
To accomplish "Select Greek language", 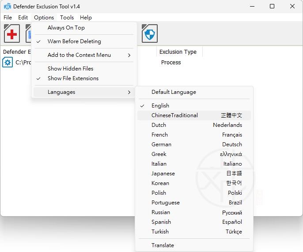I will click(x=194, y=154).
